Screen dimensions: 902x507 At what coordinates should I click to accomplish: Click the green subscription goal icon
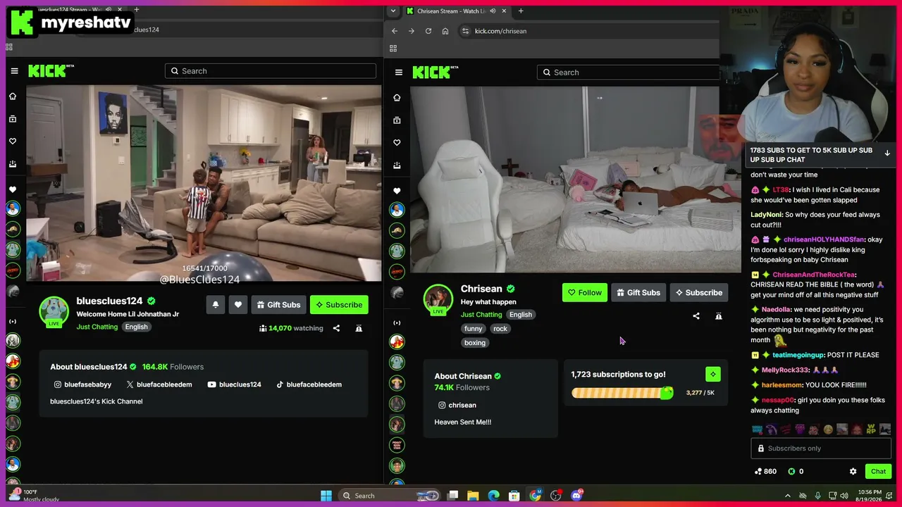713,375
